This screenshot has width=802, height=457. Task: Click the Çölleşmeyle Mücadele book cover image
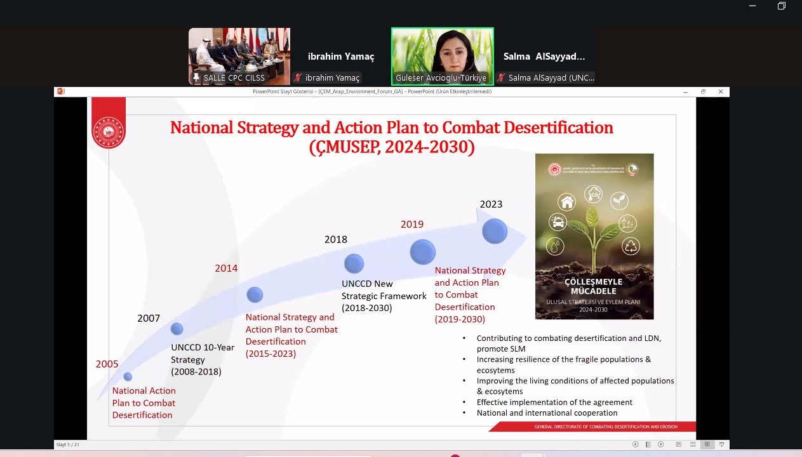(x=594, y=236)
